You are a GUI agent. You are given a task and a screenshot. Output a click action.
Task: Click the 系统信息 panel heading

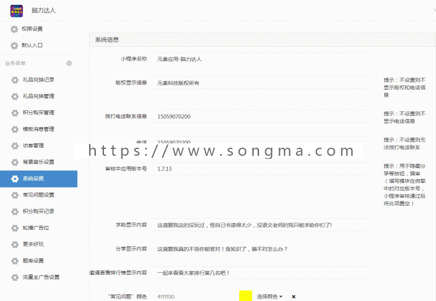point(107,40)
